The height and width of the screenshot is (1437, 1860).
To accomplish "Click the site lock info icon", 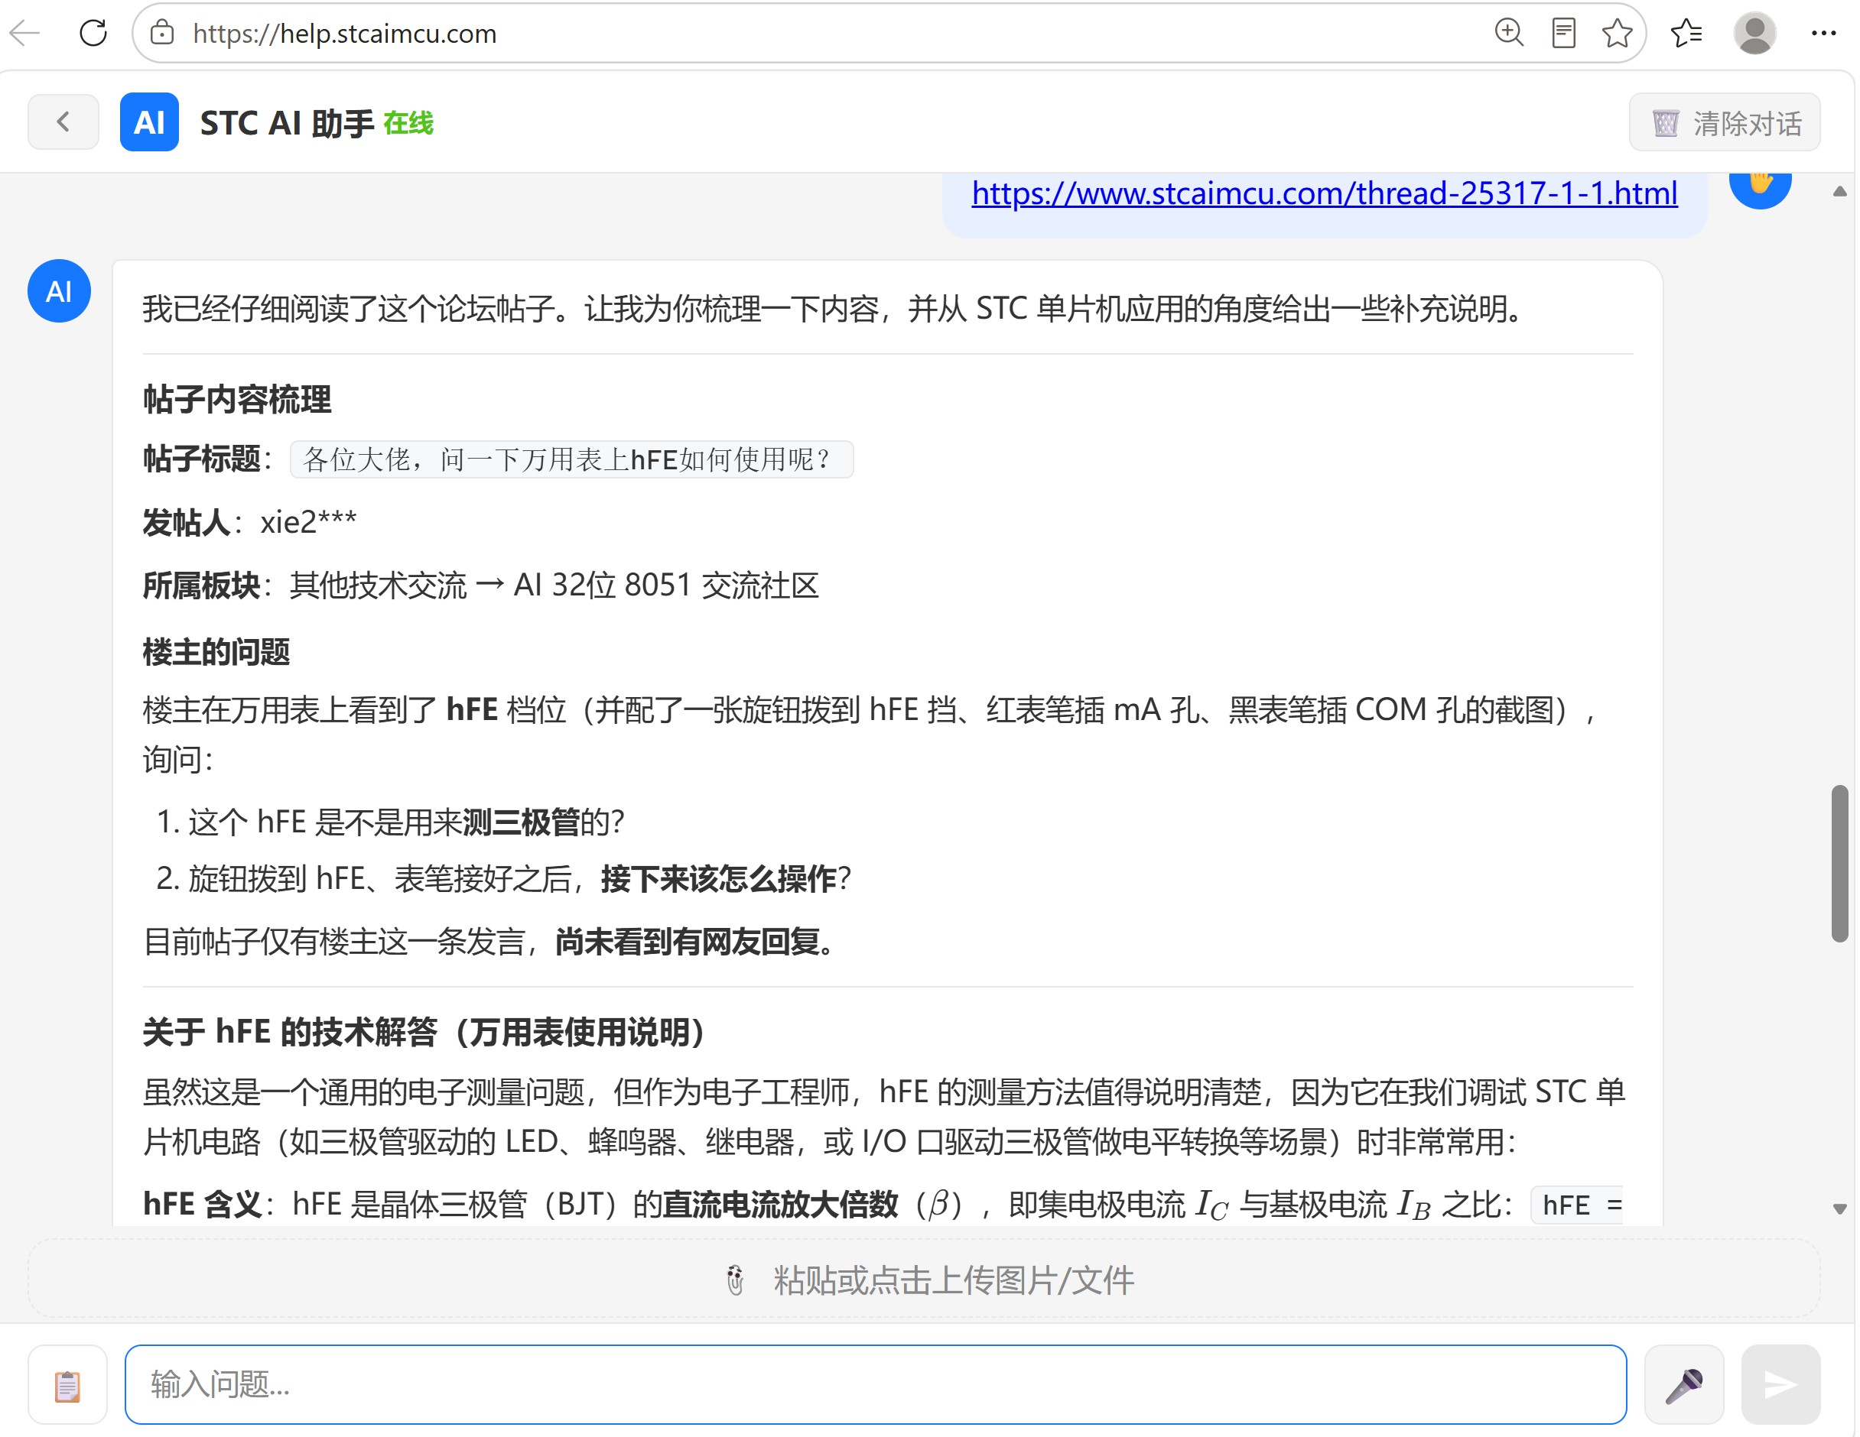I will tap(162, 33).
